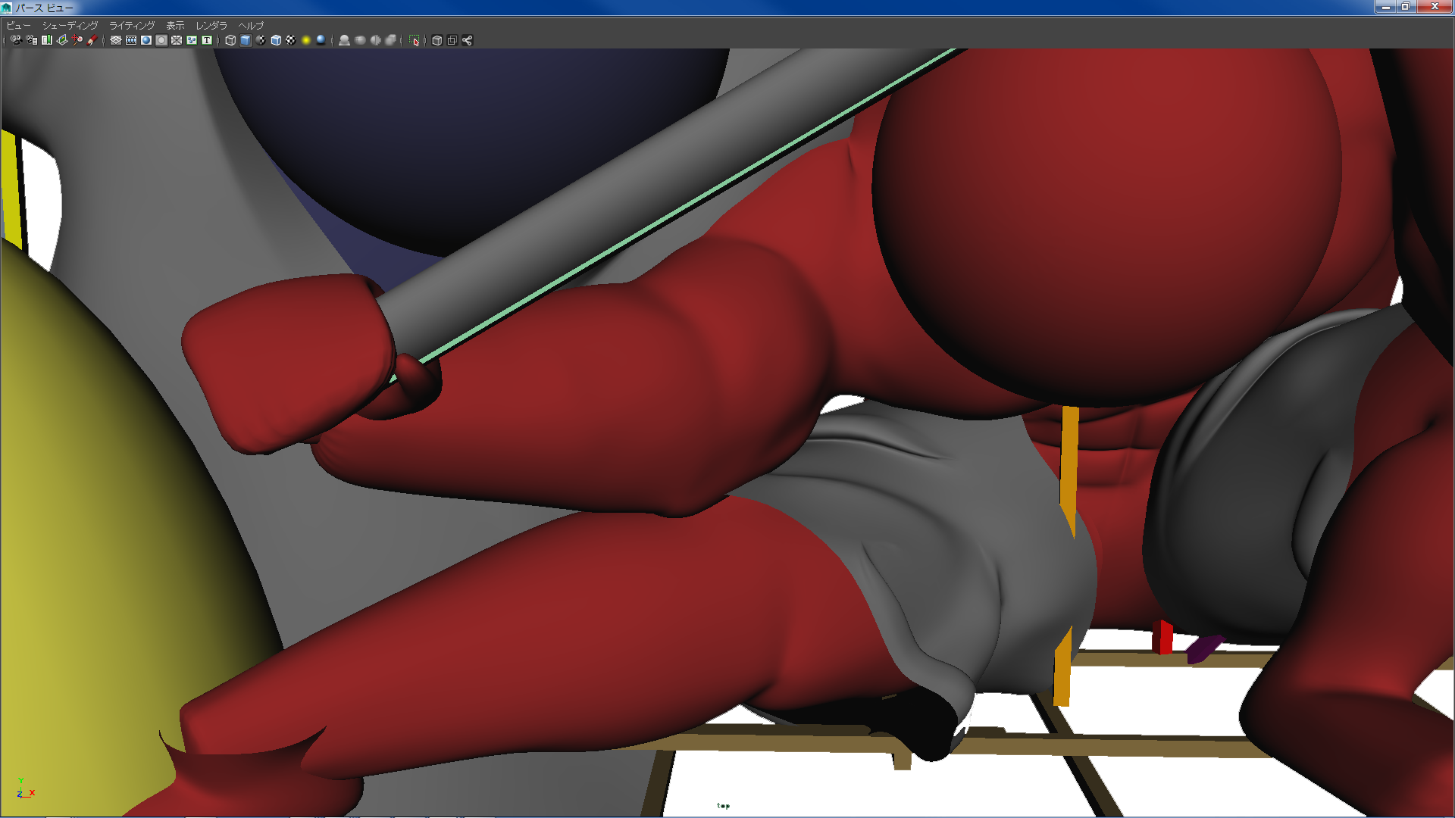Toggle the viewport grid display
1455x818 pixels.
pos(116,40)
